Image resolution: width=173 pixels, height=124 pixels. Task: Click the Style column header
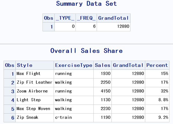(25, 65)
